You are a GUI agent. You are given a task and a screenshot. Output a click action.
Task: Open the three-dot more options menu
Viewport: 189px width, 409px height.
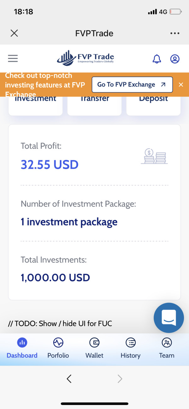coord(175,33)
